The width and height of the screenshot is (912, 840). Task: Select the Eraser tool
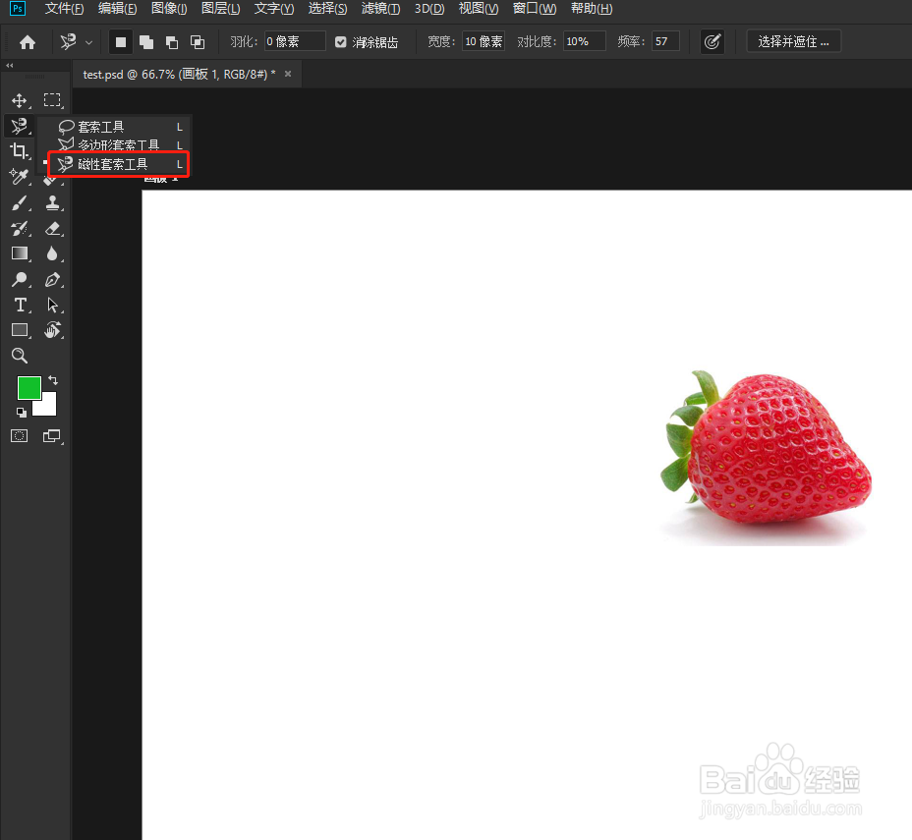point(52,229)
